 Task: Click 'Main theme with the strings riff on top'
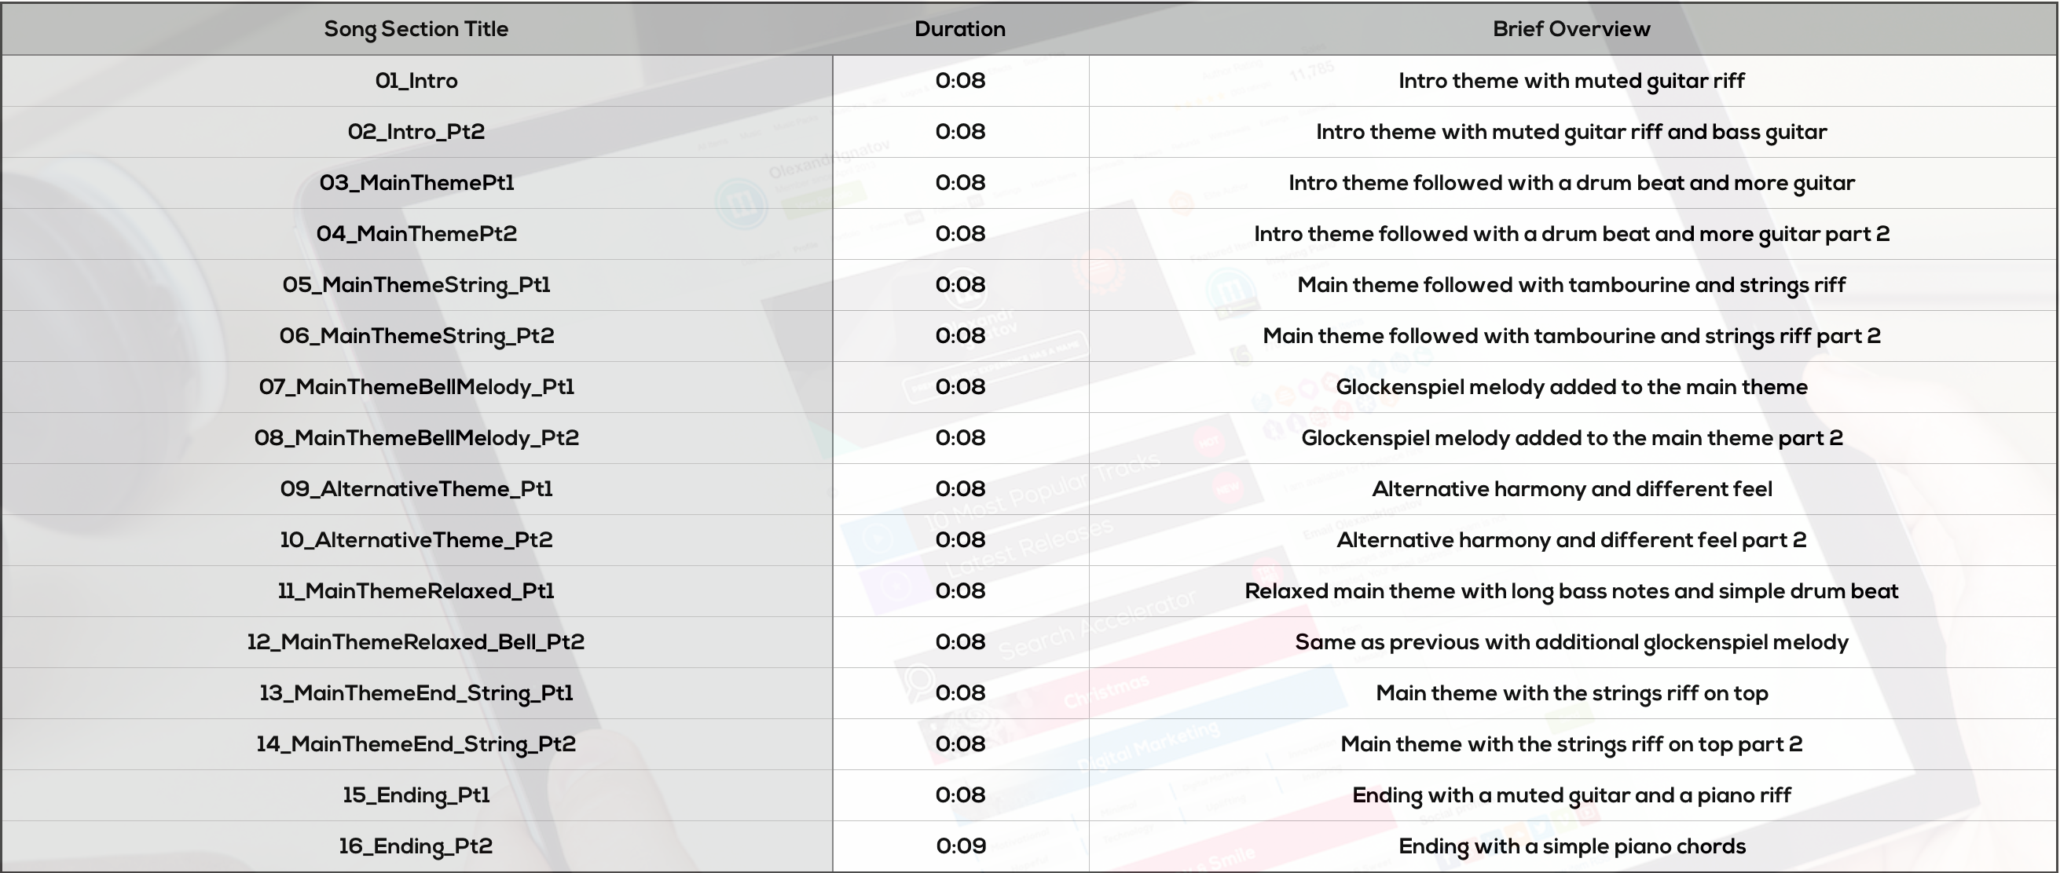pos(1571,695)
